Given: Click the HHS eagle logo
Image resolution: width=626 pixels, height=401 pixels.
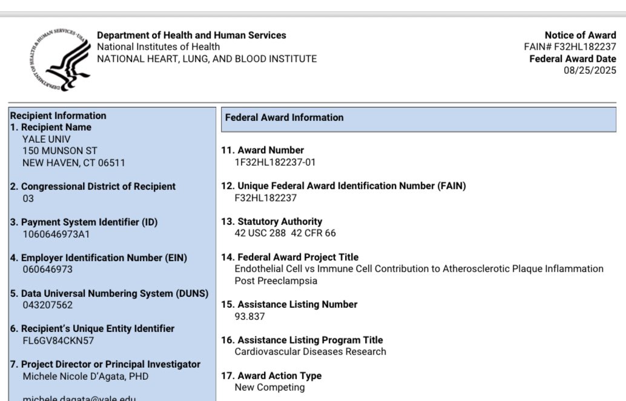Looking at the screenshot, I should pos(61,60).
